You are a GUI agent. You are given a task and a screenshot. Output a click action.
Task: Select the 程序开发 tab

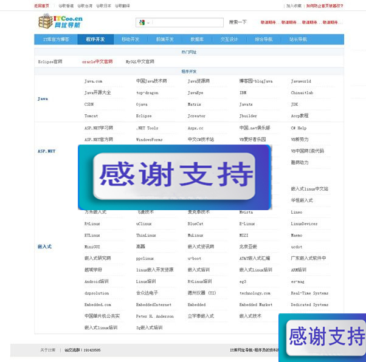pyautogui.click(x=95, y=39)
